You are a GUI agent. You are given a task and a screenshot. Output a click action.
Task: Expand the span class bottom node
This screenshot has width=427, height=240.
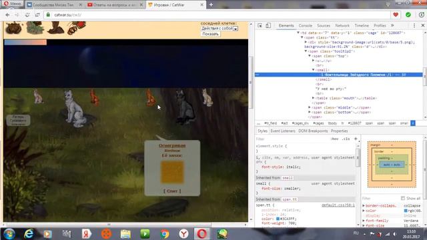[310, 112]
